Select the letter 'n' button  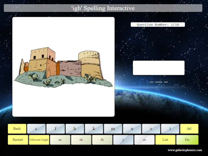tap(132, 128)
